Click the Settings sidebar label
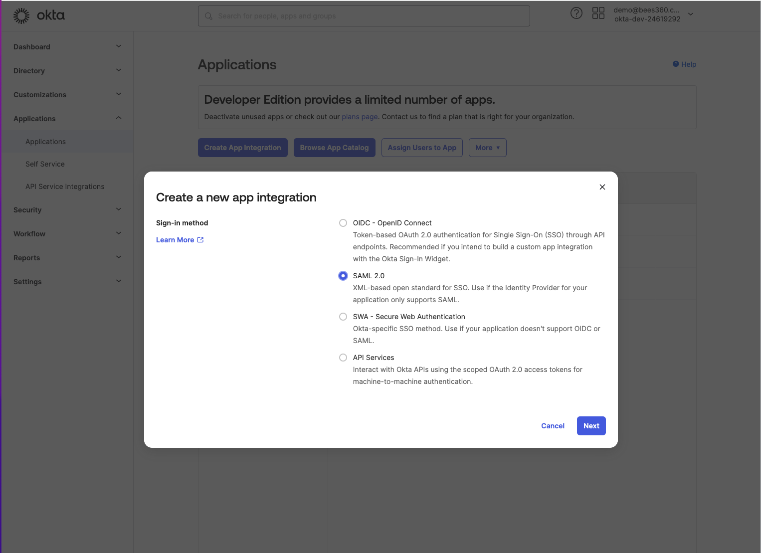The width and height of the screenshot is (761, 553). coord(27,282)
